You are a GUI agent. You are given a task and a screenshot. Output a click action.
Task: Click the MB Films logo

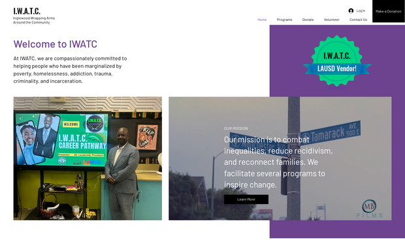[369, 209]
